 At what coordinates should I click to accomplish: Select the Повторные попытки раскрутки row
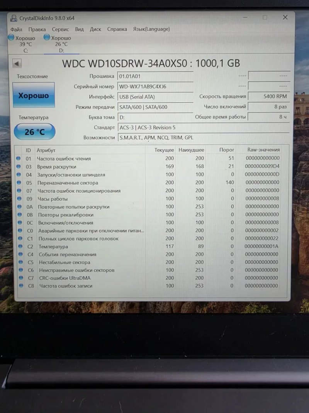(x=148, y=207)
